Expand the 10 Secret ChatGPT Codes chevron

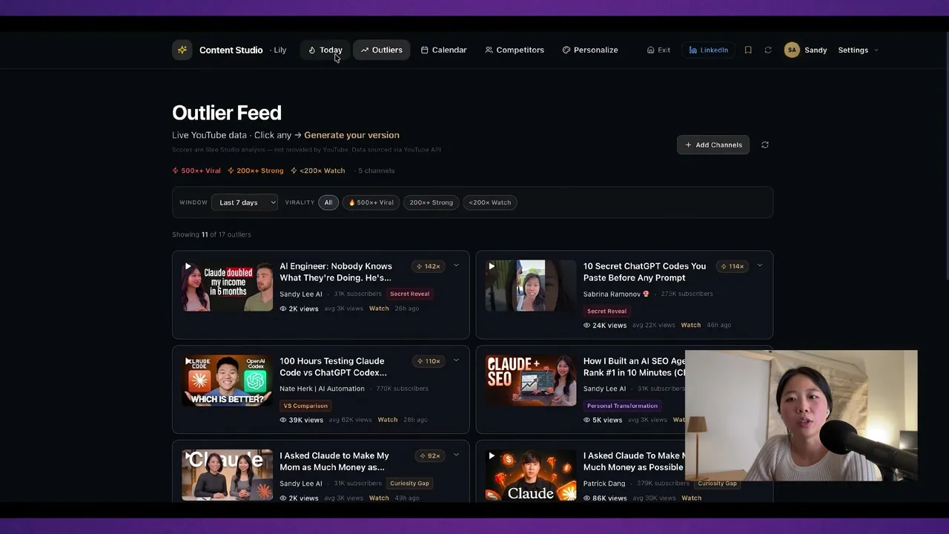click(x=759, y=266)
